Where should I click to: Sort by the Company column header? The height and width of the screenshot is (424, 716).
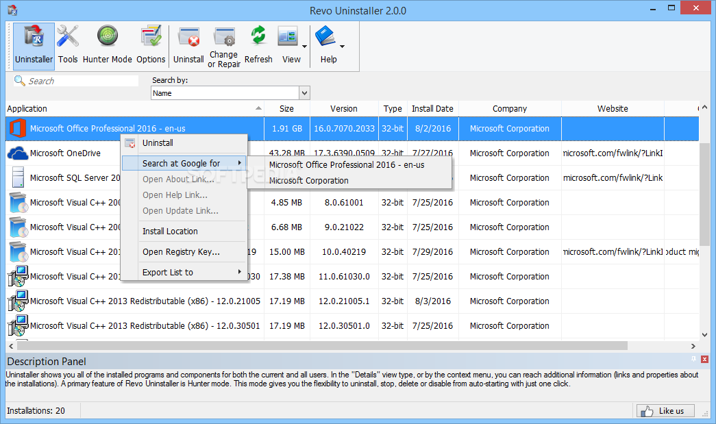coord(510,109)
